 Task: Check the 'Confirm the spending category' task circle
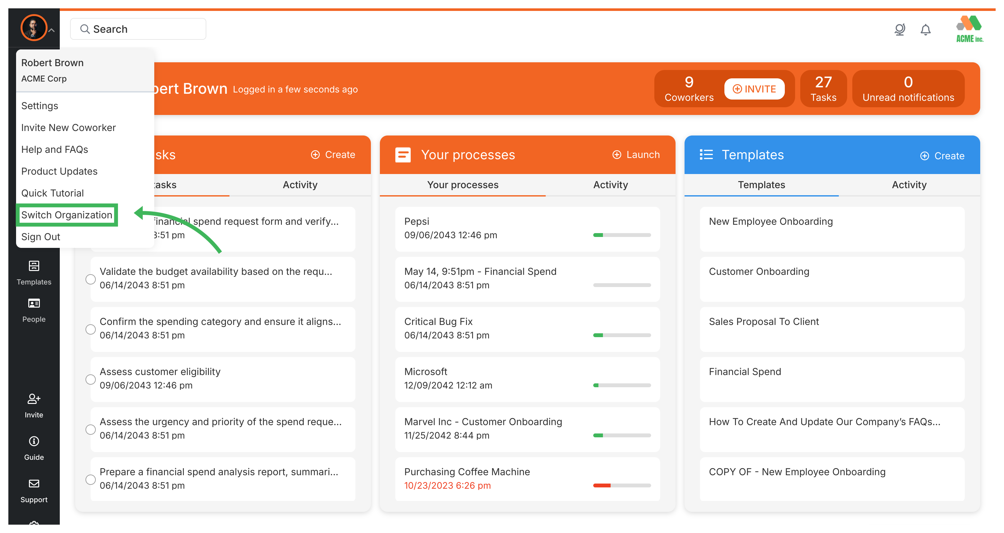91,329
